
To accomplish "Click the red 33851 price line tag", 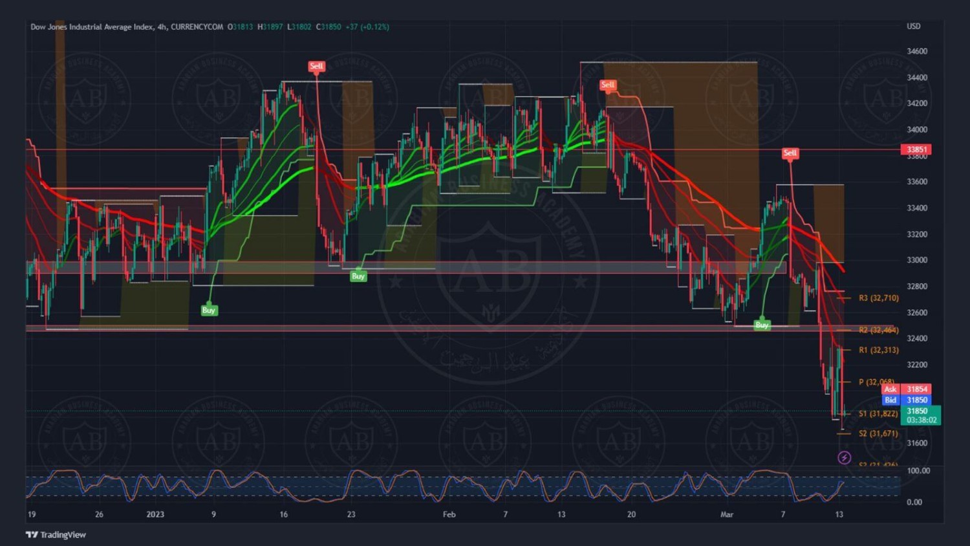I will point(916,149).
